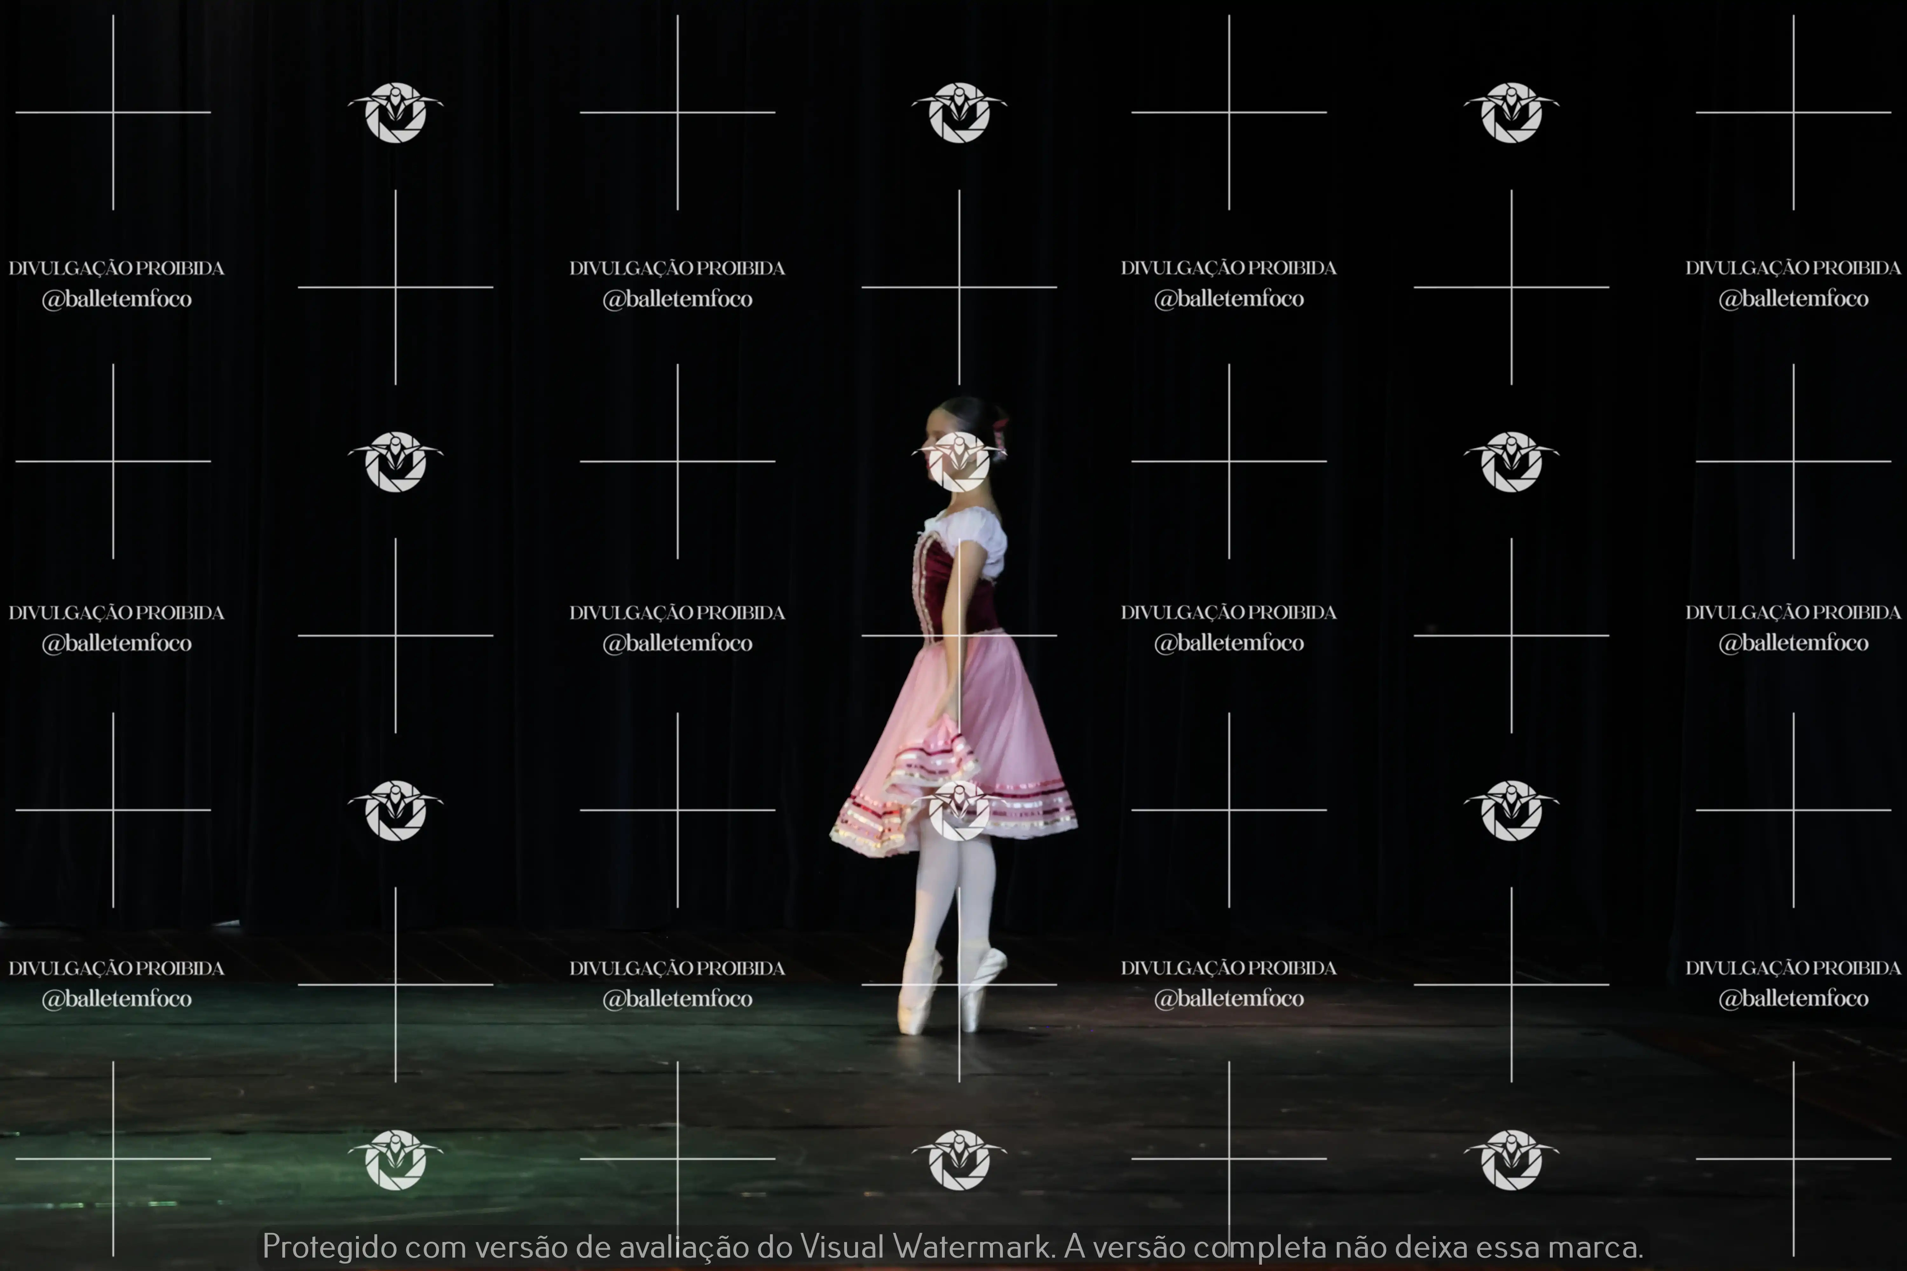The height and width of the screenshot is (1271, 1907).
Task: Click the camera logo over the green-lit floor
Action: (x=396, y=1160)
